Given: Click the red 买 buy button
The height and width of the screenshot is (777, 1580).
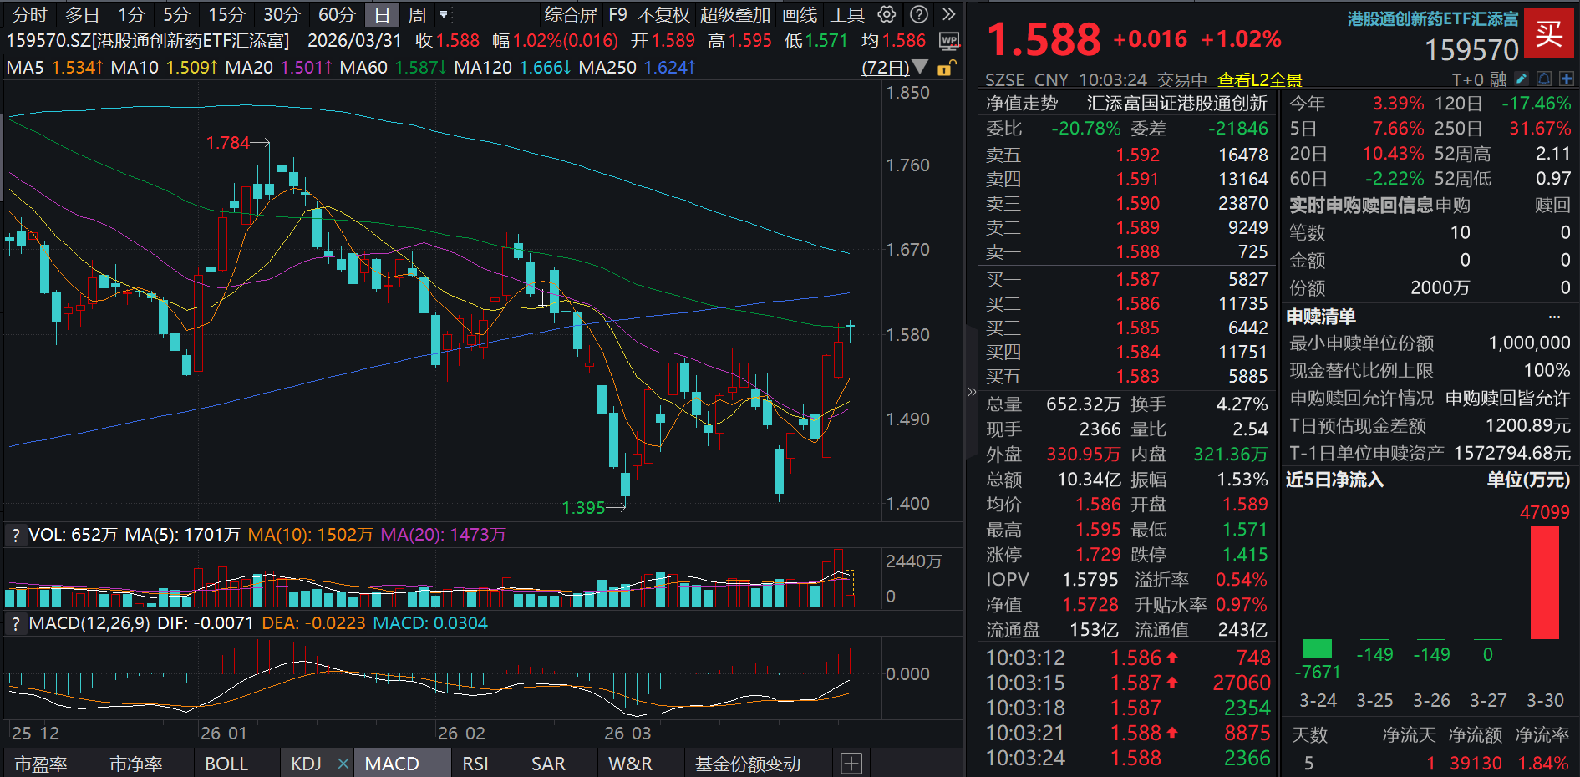Looking at the screenshot, I should 1550,34.
